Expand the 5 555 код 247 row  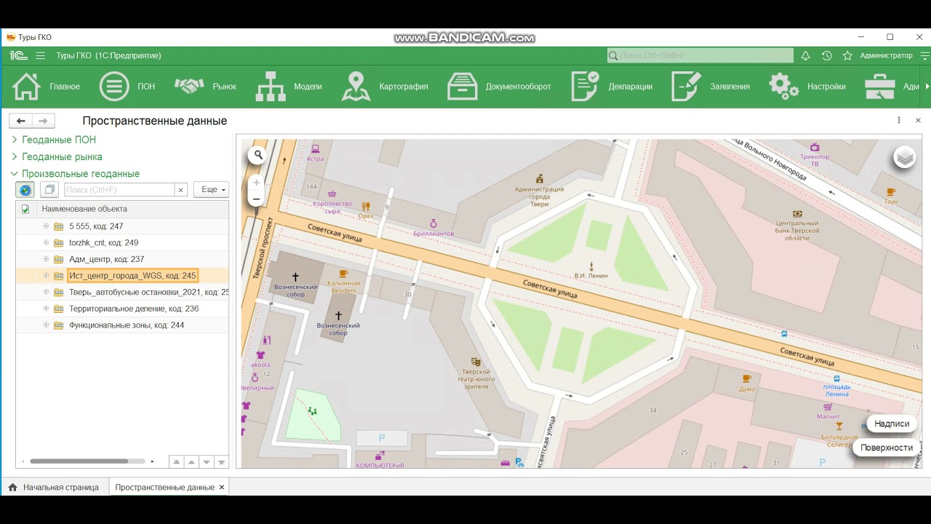click(x=46, y=226)
